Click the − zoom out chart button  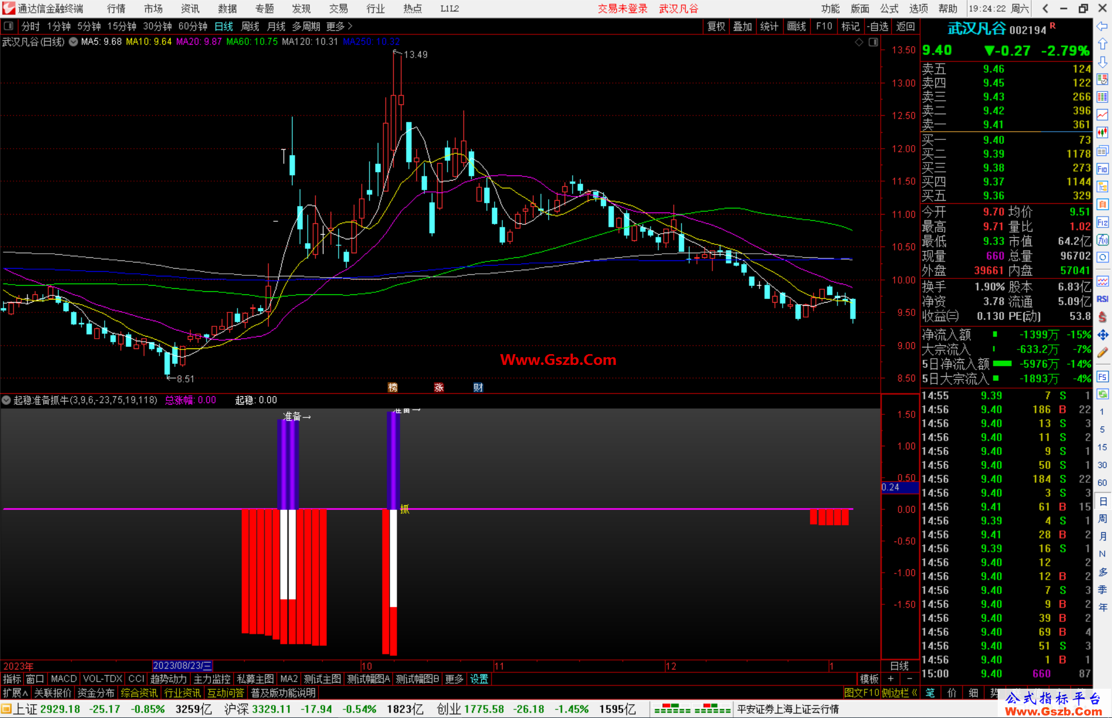(x=910, y=679)
